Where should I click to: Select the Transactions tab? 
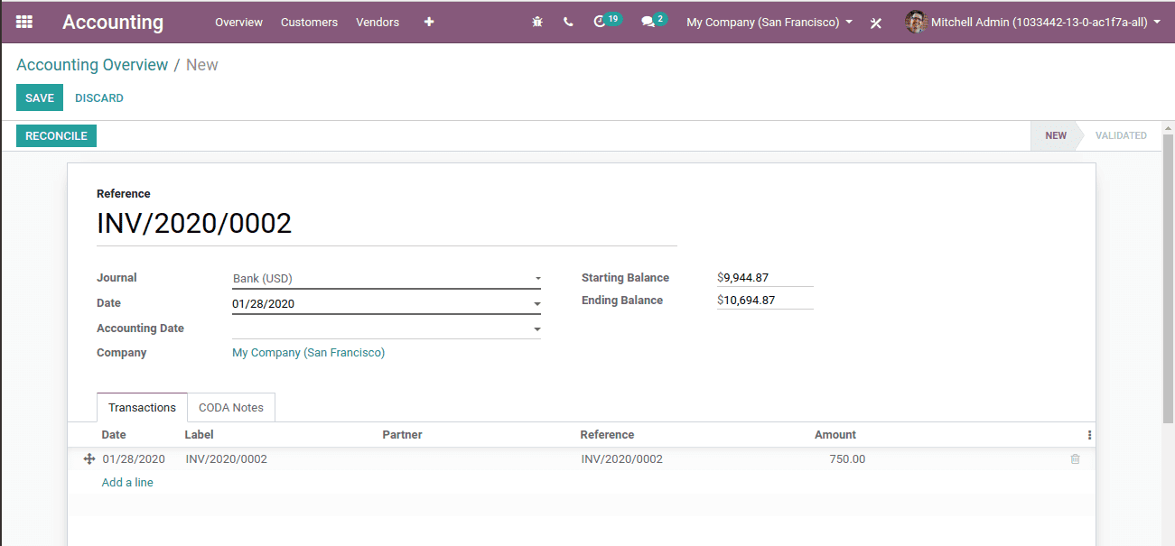(142, 407)
